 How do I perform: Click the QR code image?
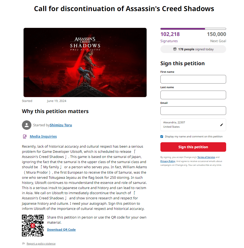(x=33, y=225)
